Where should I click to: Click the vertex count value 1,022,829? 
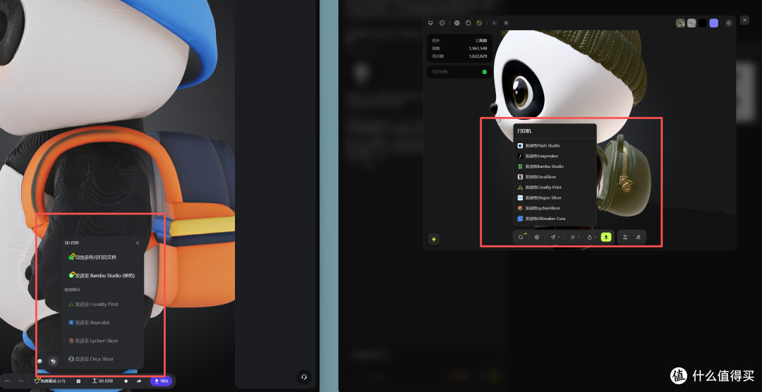[x=478, y=56]
